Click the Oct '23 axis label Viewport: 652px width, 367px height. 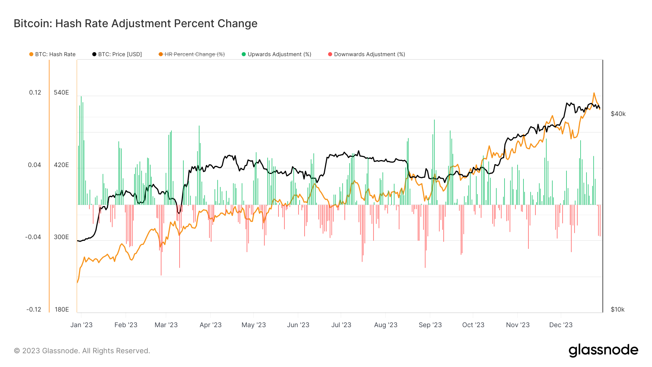coord(473,325)
